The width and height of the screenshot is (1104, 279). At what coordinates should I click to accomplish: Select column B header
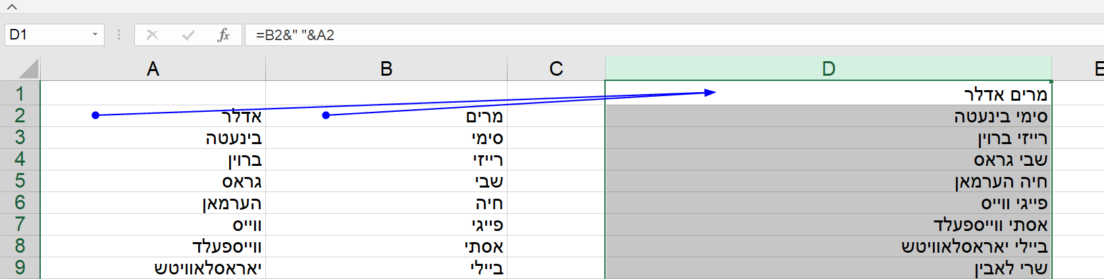pos(386,68)
